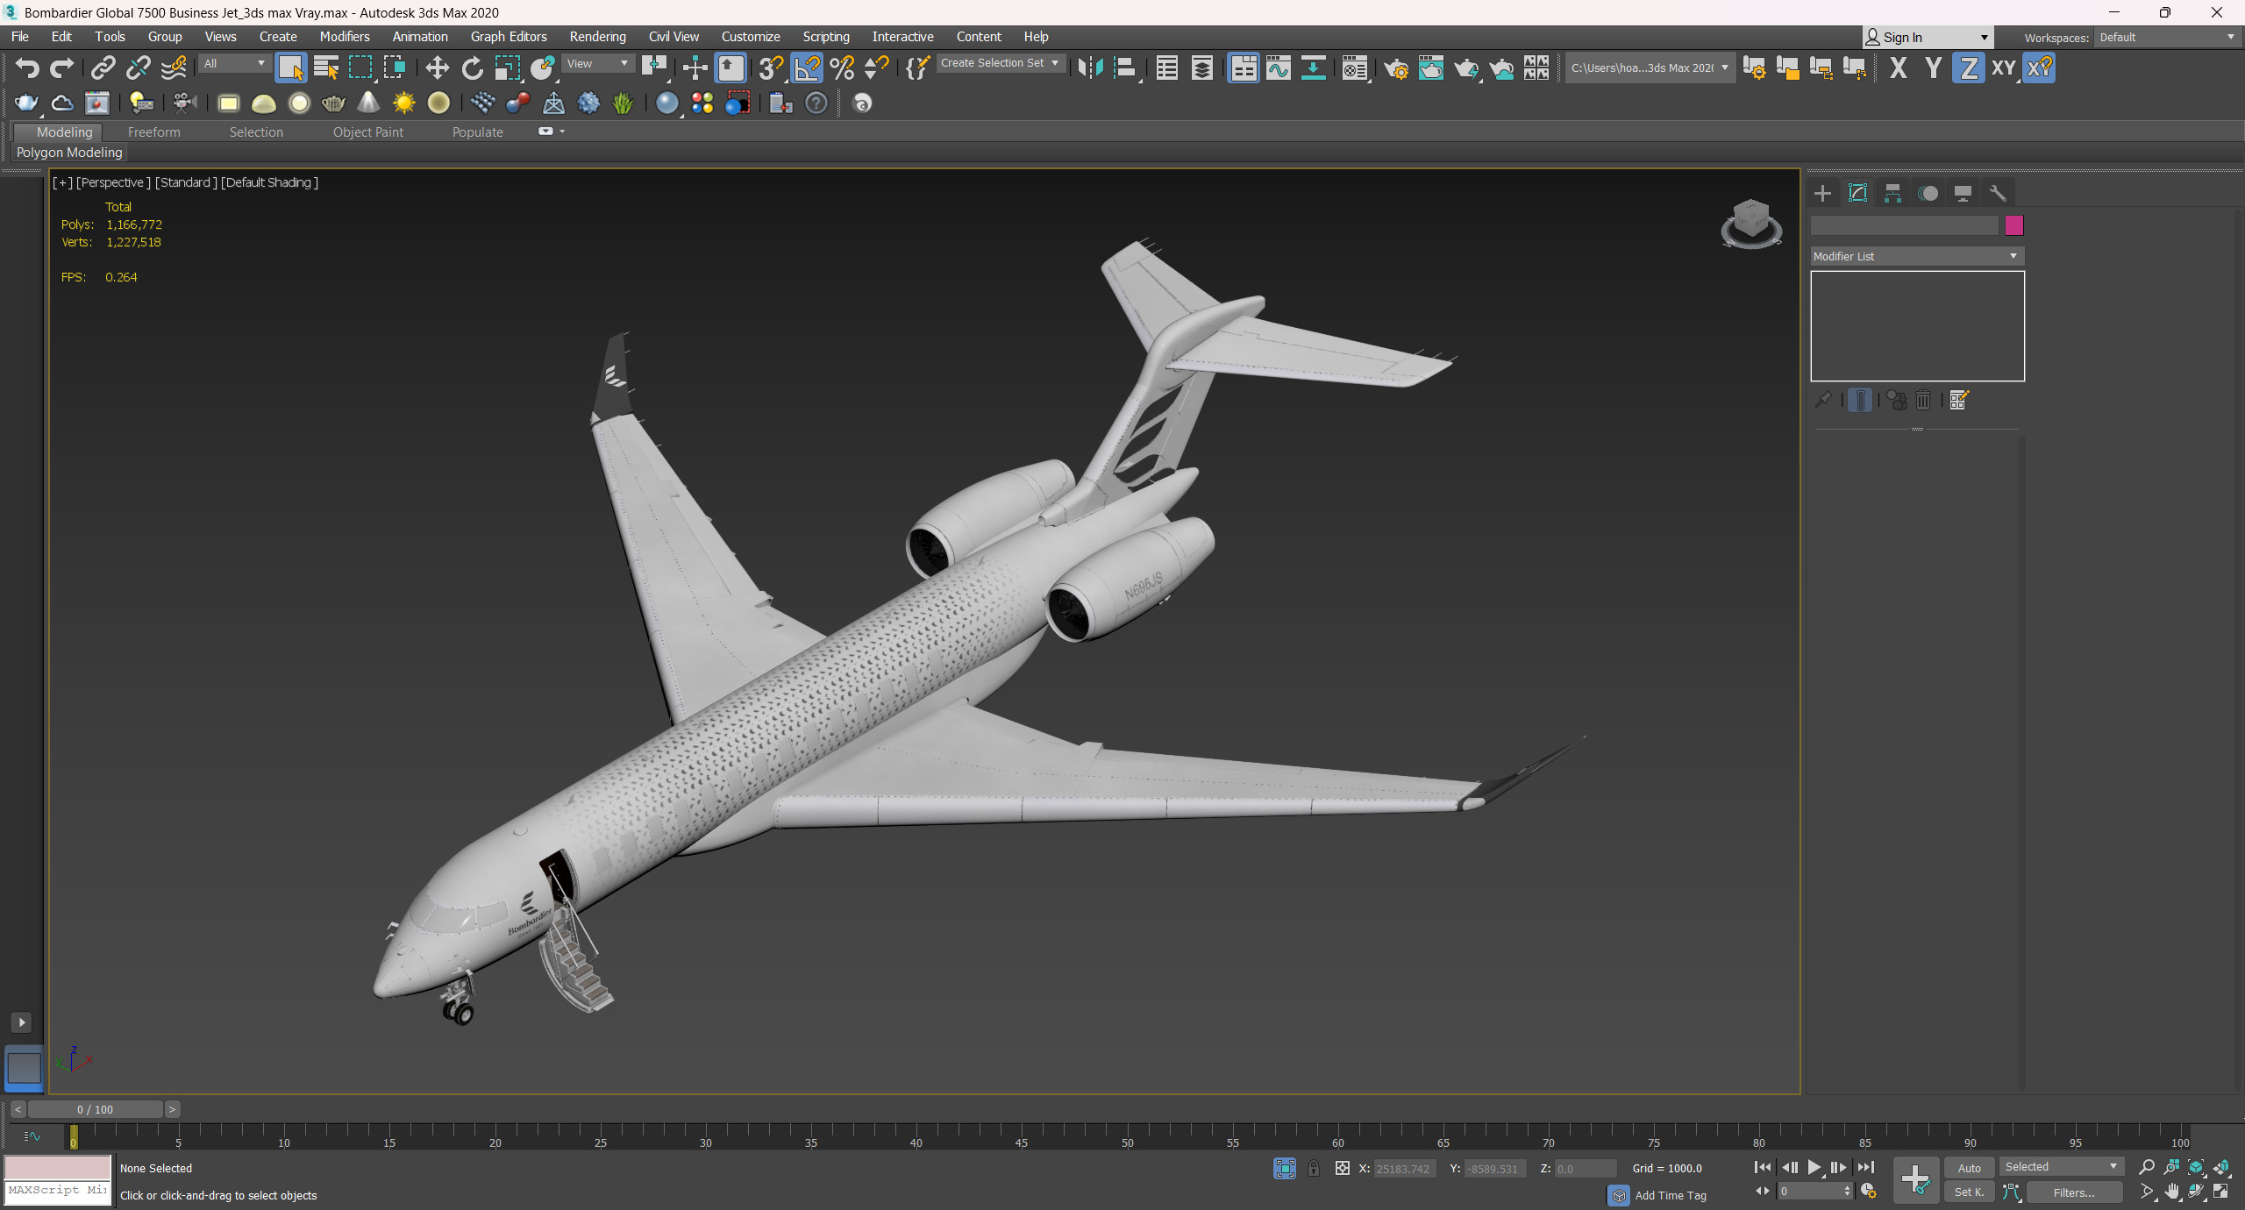The image size is (2245, 1210).
Task: Click the Mirror tool icon
Action: (1090, 68)
